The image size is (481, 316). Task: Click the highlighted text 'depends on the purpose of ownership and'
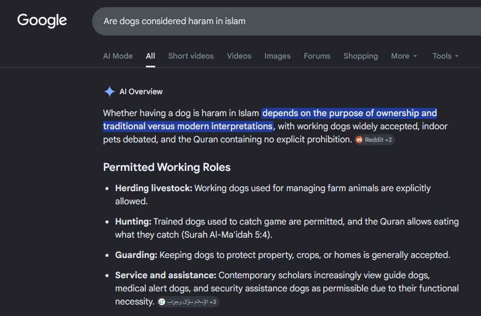[349, 113]
